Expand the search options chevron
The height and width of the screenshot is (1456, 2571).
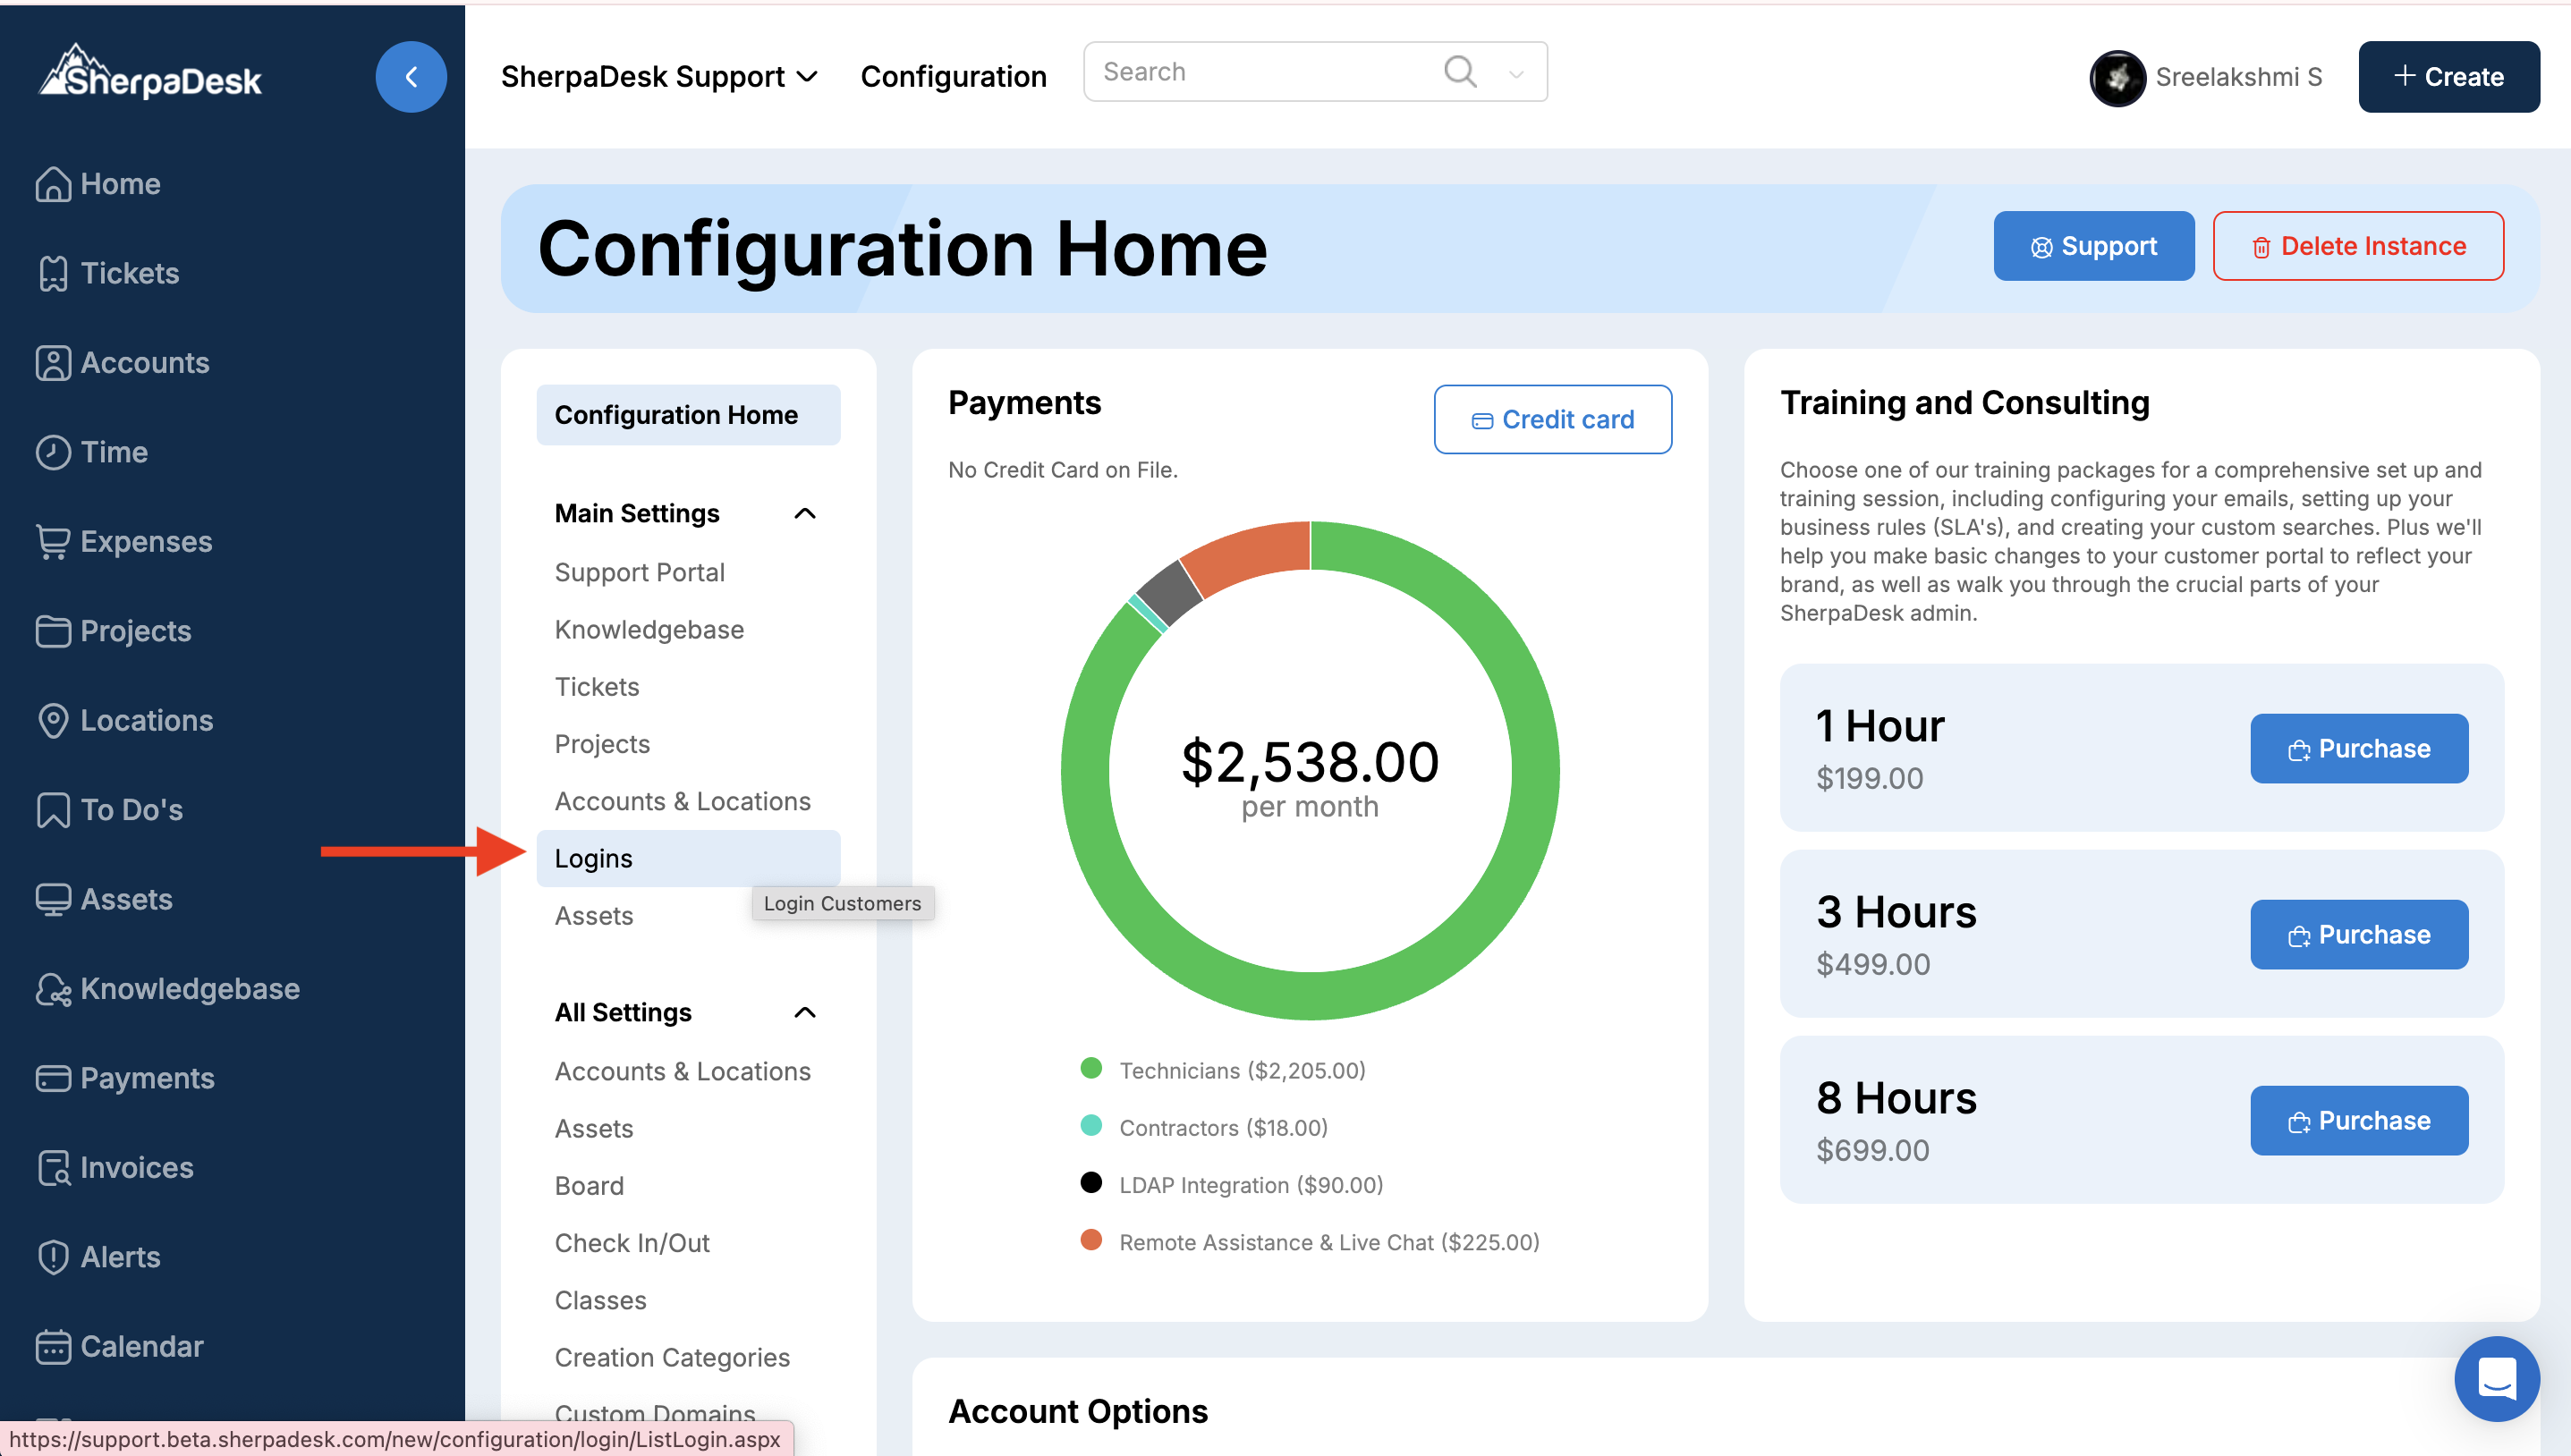tap(1516, 73)
